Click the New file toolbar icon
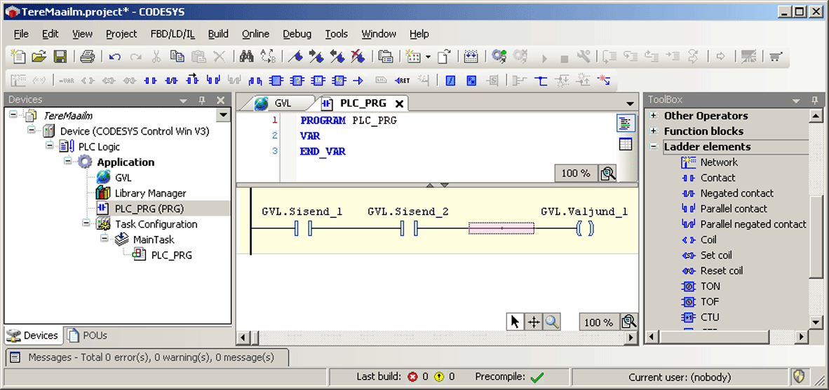This screenshot has width=829, height=390. click(x=20, y=56)
